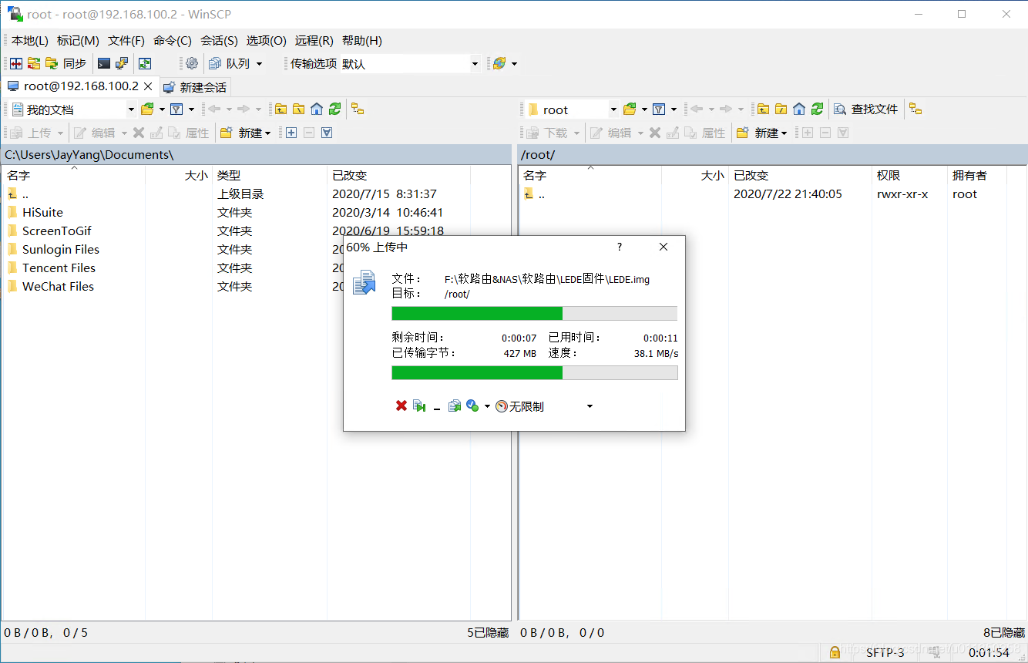Toggle remote directory tree icon

[915, 109]
